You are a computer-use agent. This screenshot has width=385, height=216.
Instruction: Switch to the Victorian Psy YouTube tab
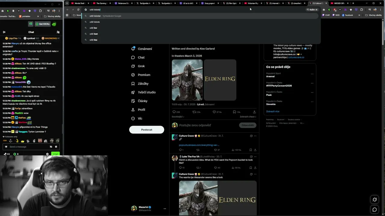253,3
